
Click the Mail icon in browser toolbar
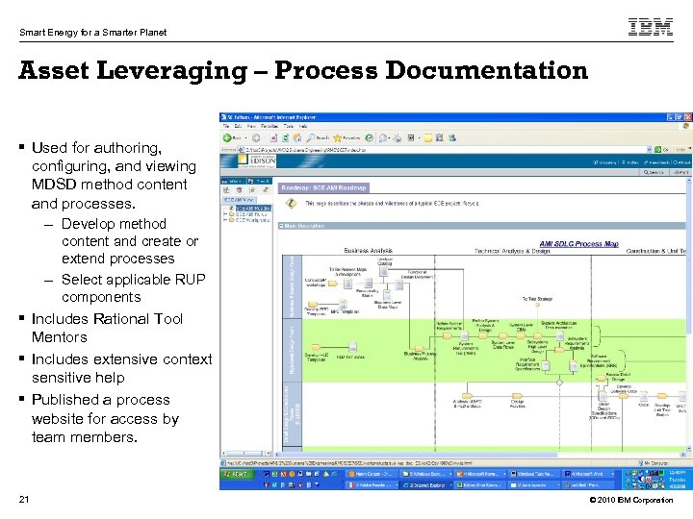(383, 138)
